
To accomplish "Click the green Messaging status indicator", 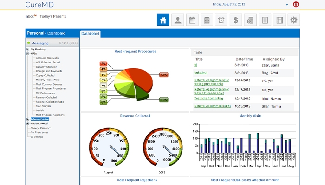I will tap(28, 43).
